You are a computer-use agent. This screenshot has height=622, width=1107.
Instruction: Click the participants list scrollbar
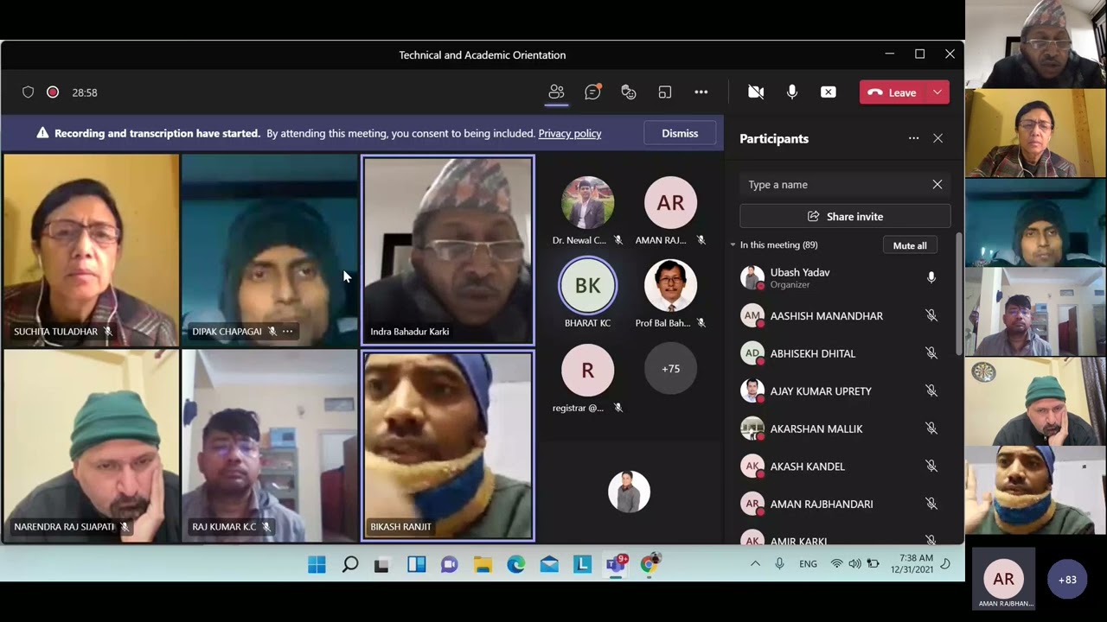coord(958,294)
